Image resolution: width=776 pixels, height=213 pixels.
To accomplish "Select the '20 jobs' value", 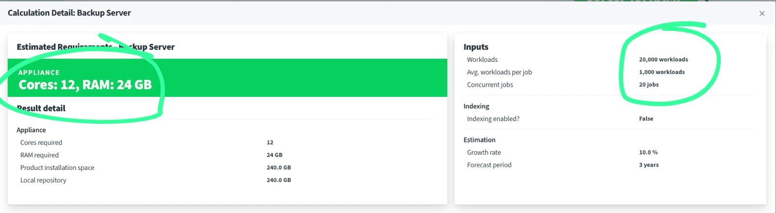I will [x=649, y=85].
